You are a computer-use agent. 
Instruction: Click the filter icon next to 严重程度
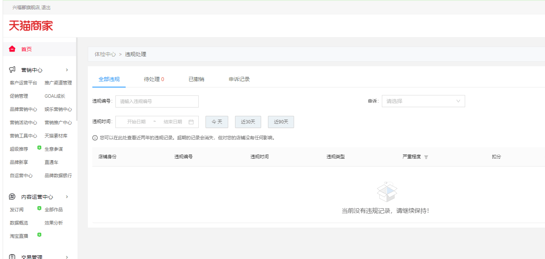426,157
